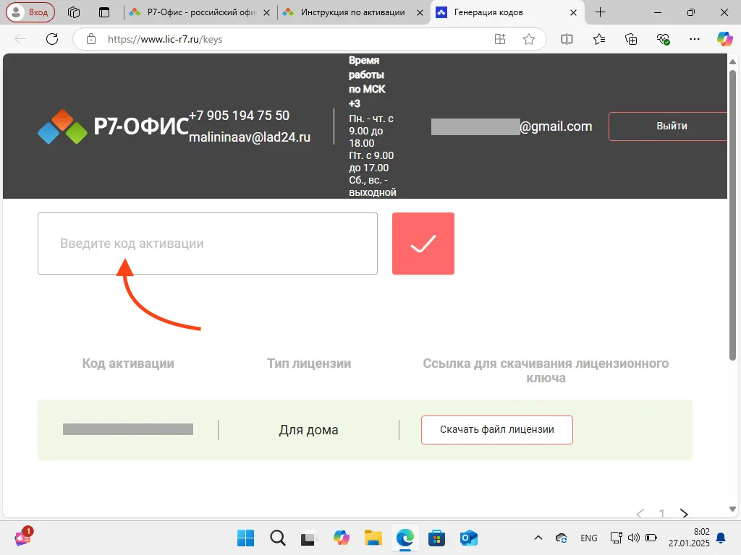741x555 pixels.
Task: Open Settings and more ellipsis menu
Action: [x=695, y=39]
